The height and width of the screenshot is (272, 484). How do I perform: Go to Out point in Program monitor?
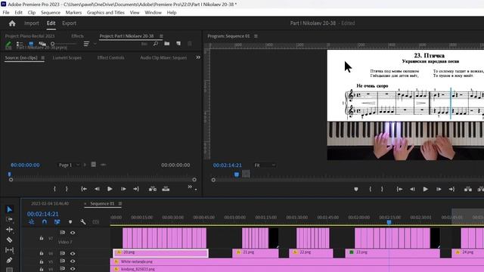(x=451, y=189)
